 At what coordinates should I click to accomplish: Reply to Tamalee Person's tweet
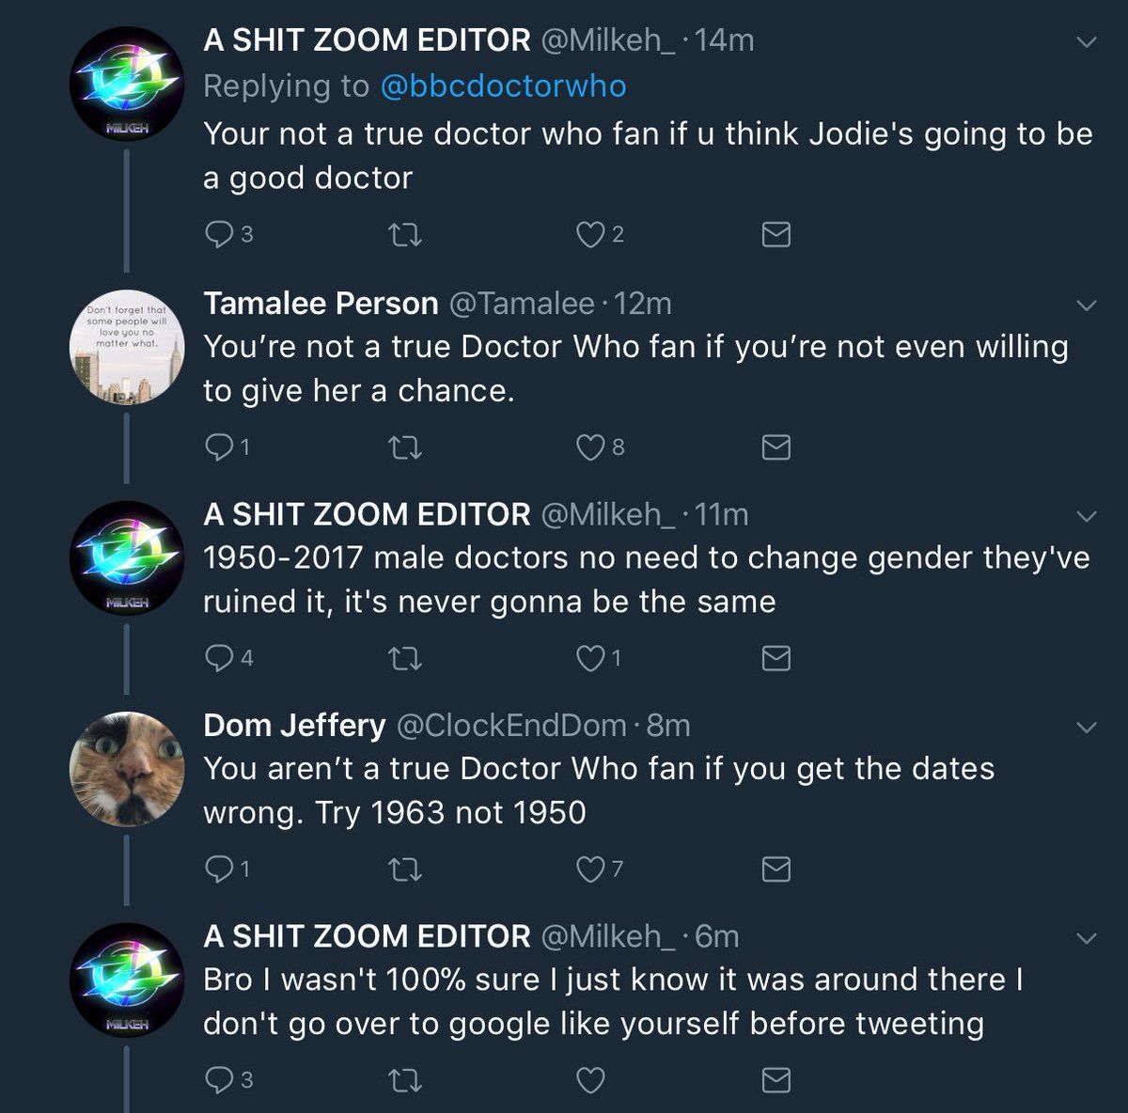point(218,447)
